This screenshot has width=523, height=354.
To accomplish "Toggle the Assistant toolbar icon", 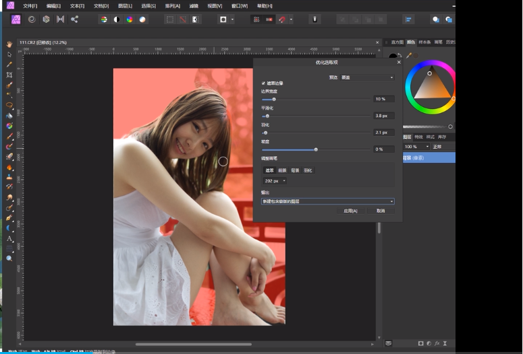I will [314, 20].
